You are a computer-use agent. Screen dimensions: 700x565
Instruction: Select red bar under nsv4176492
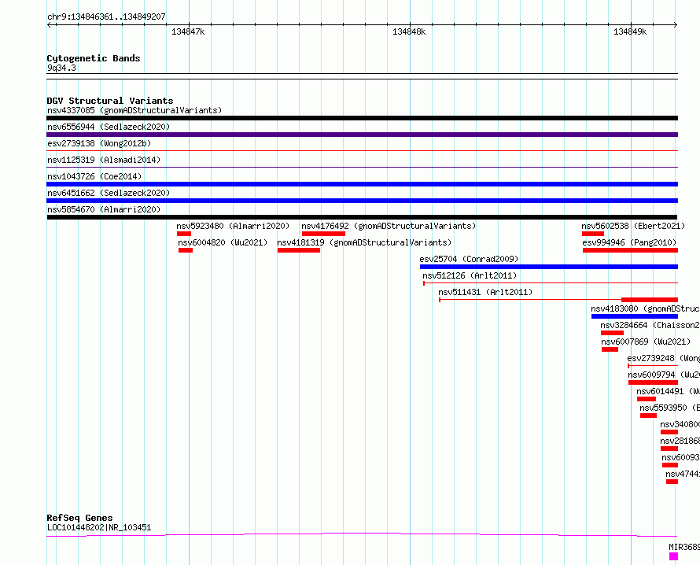[x=324, y=234]
